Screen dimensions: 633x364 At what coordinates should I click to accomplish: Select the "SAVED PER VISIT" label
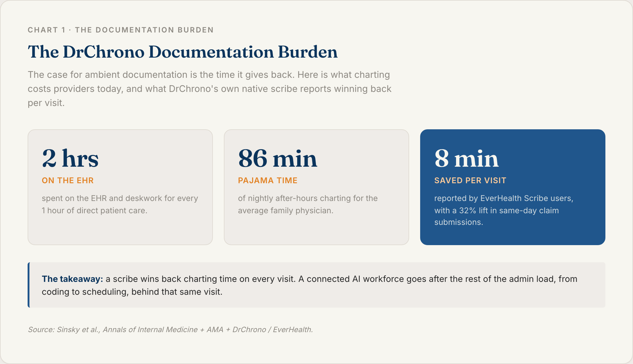470,180
